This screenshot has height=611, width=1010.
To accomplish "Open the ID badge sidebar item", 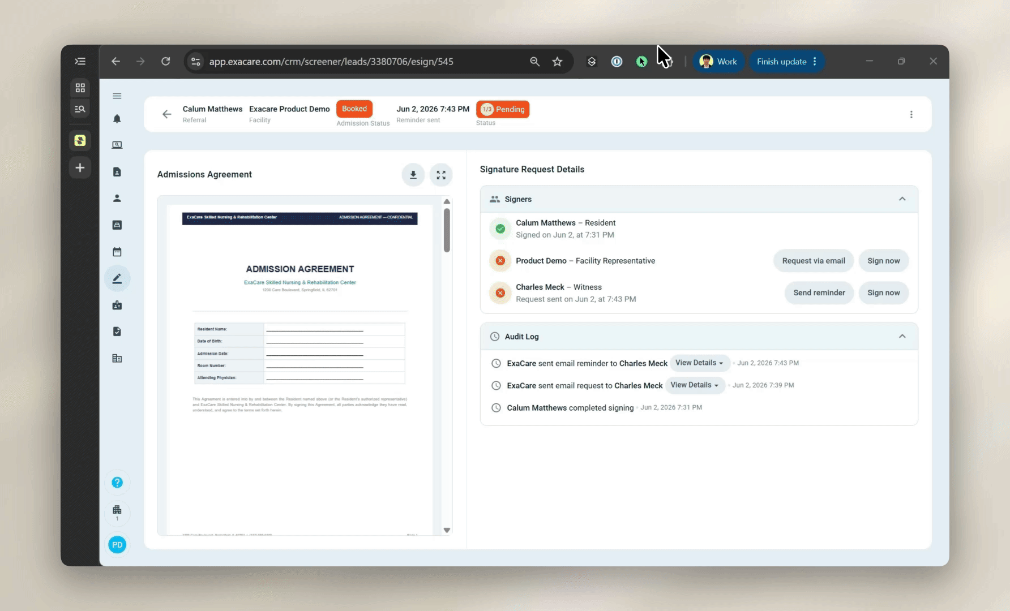I will pos(117,305).
